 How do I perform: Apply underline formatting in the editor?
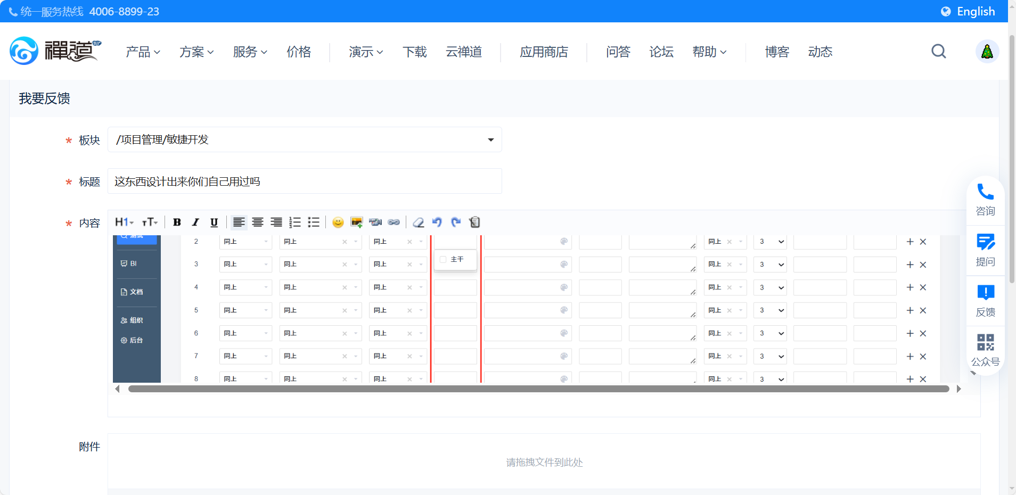pyautogui.click(x=214, y=222)
